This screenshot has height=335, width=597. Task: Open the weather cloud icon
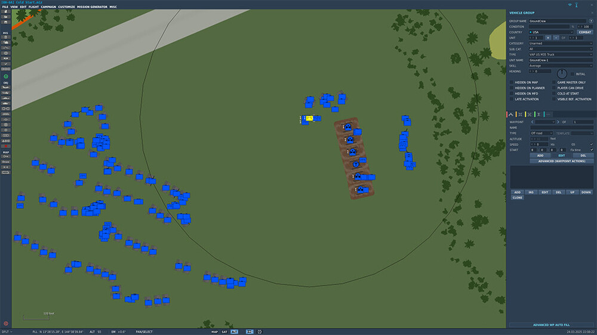pos(6,42)
